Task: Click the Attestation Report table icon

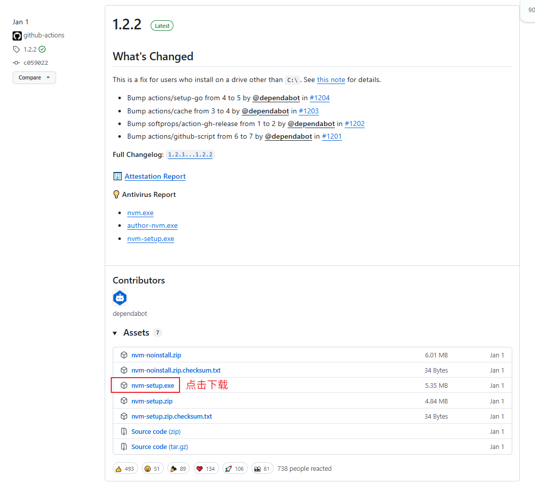Action: 117,176
